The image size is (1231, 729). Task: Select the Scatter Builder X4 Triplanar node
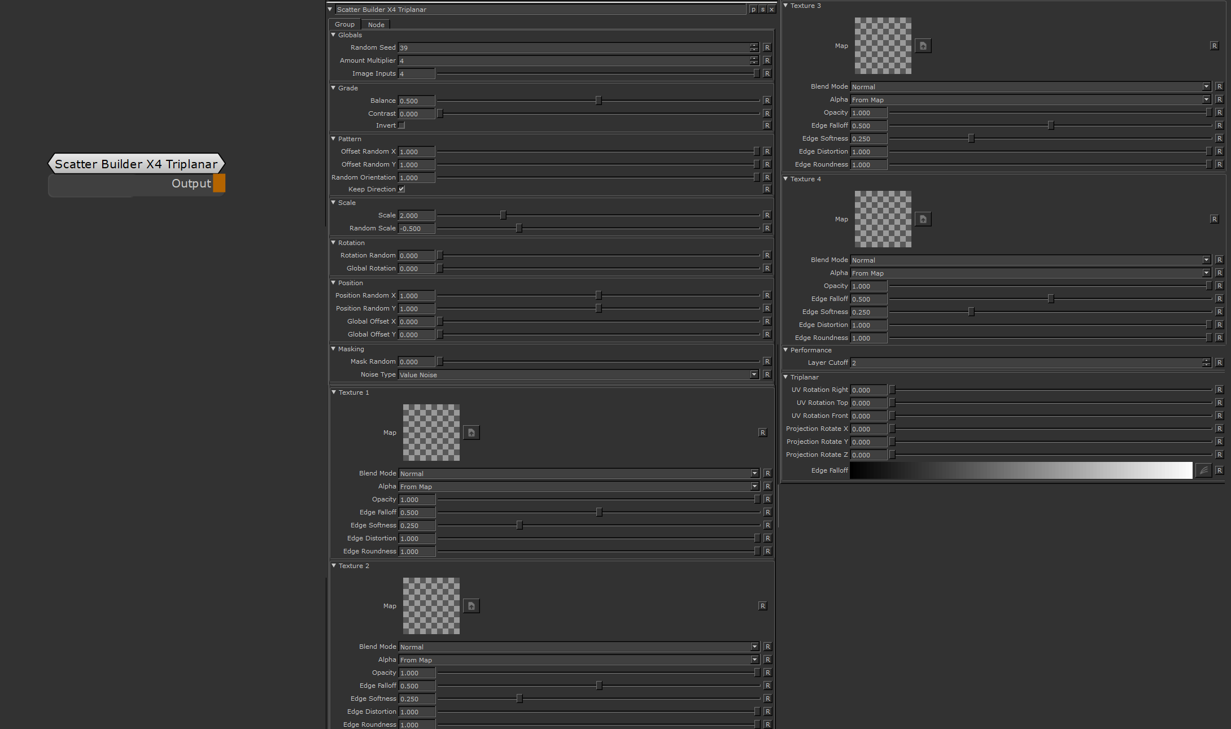coord(136,164)
